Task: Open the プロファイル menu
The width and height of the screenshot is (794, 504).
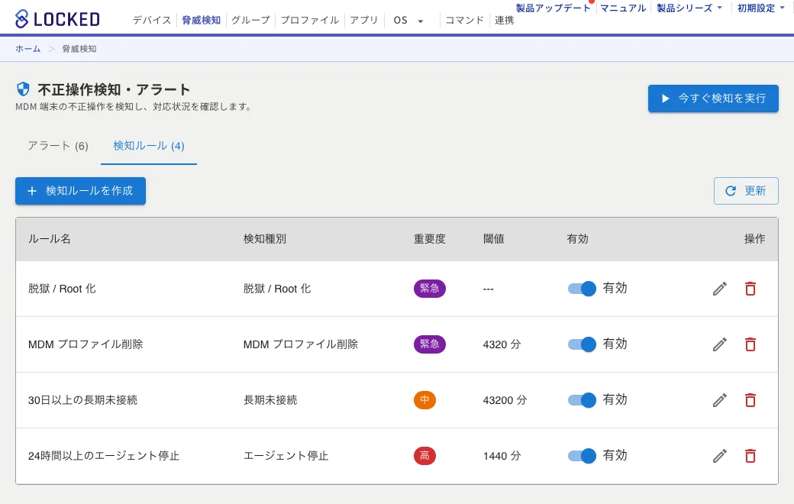Action: (x=310, y=21)
